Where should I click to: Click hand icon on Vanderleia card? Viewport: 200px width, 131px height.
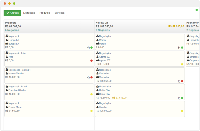[179, 81]
